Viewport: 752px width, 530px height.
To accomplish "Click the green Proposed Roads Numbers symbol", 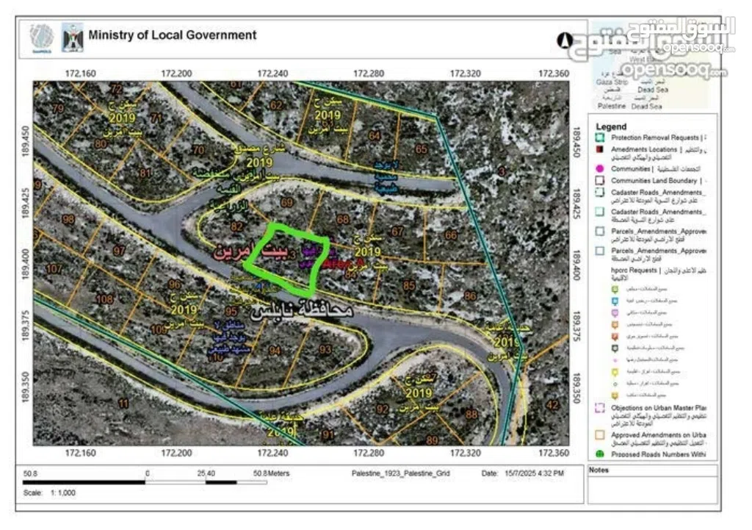I will 600,454.
